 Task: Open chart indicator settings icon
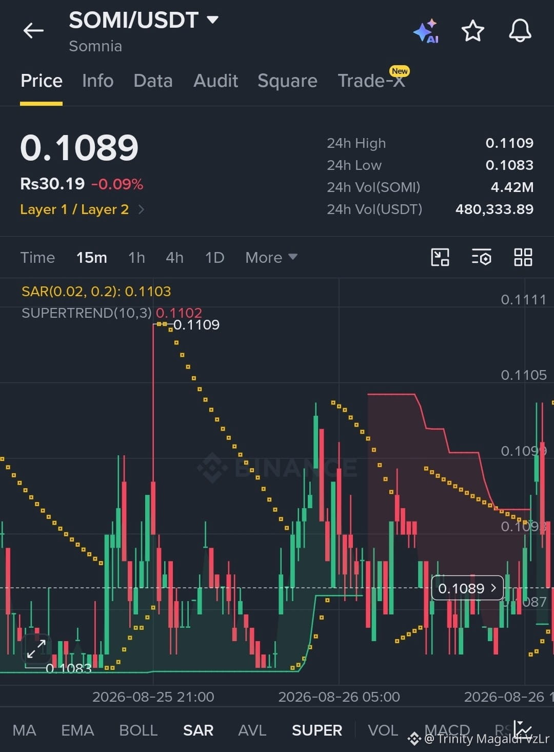point(482,257)
